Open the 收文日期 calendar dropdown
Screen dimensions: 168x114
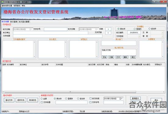click(31, 29)
